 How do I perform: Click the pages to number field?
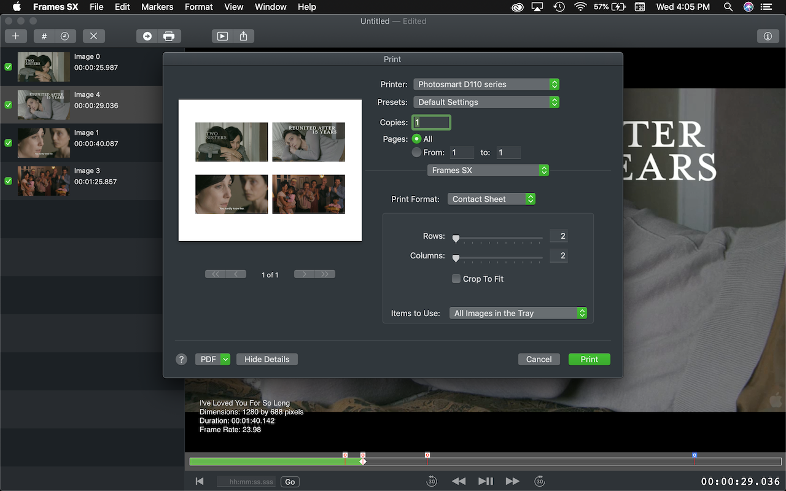click(508, 152)
